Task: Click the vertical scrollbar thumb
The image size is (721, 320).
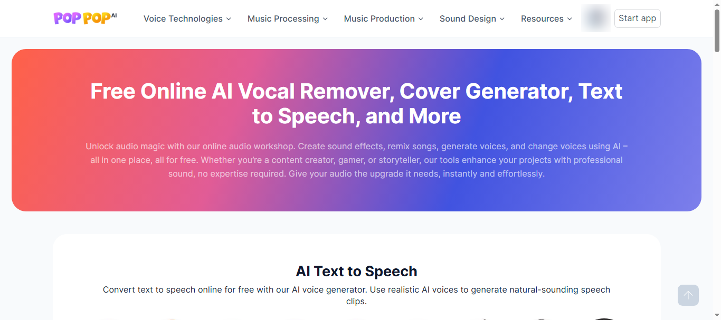Action: [717, 31]
